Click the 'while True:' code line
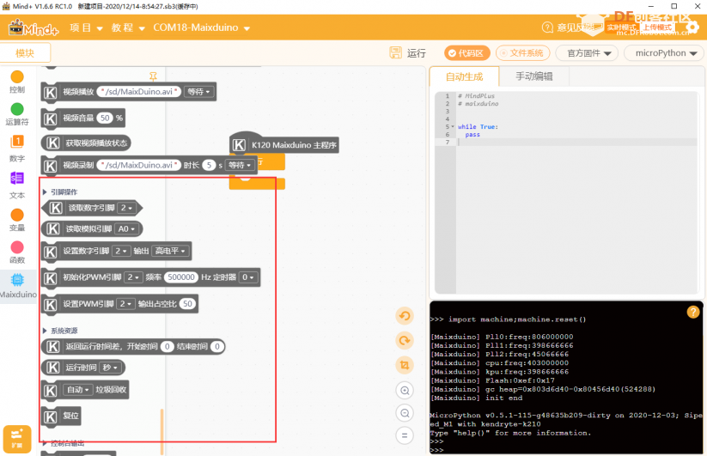The width and height of the screenshot is (707, 456). 478,126
